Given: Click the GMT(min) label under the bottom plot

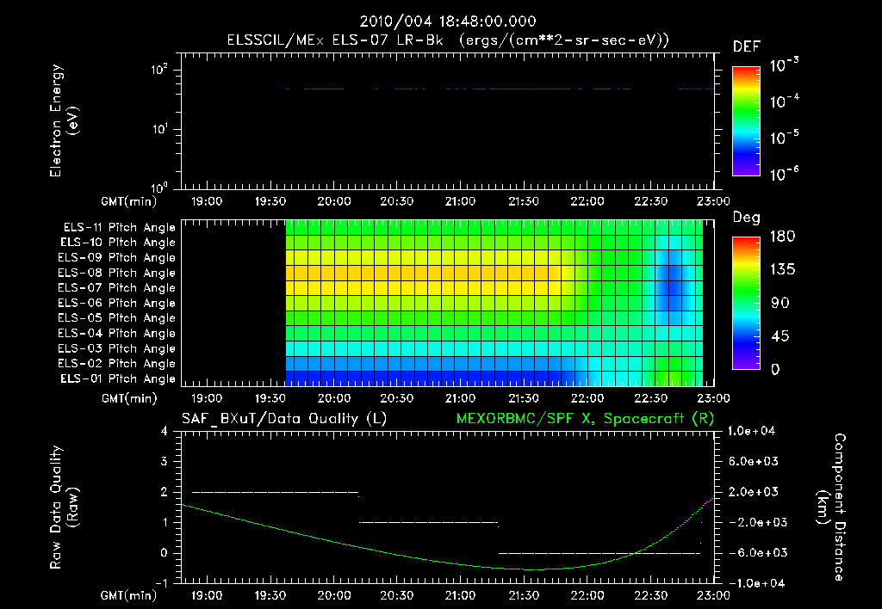Looking at the screenshot, I should click(x=128, y=595).
